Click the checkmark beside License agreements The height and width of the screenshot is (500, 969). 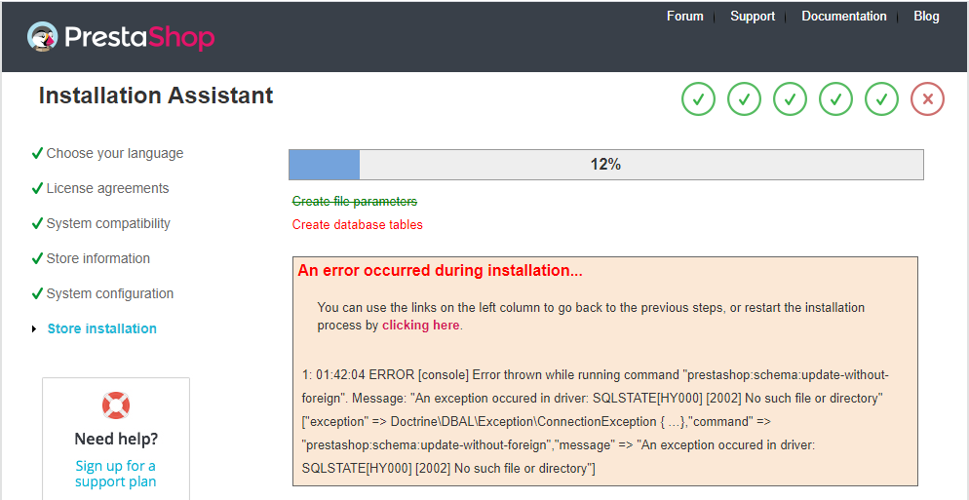(x=37, y=188)
